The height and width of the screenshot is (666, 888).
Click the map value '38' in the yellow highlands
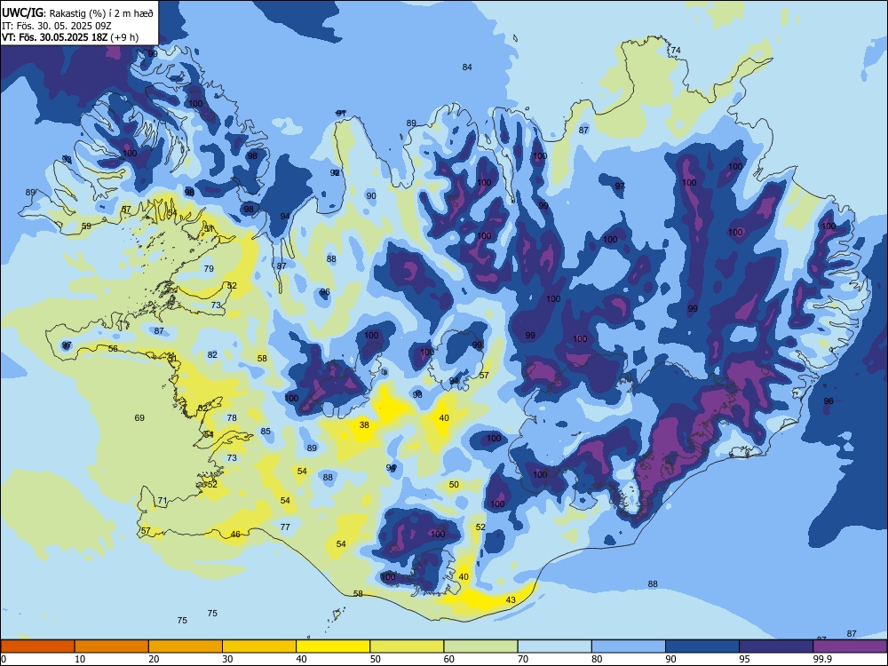[x=364, y=424]
